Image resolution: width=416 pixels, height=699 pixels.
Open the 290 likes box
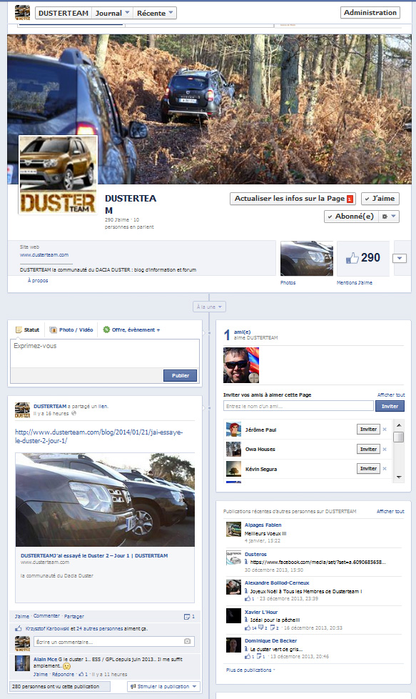363,259
